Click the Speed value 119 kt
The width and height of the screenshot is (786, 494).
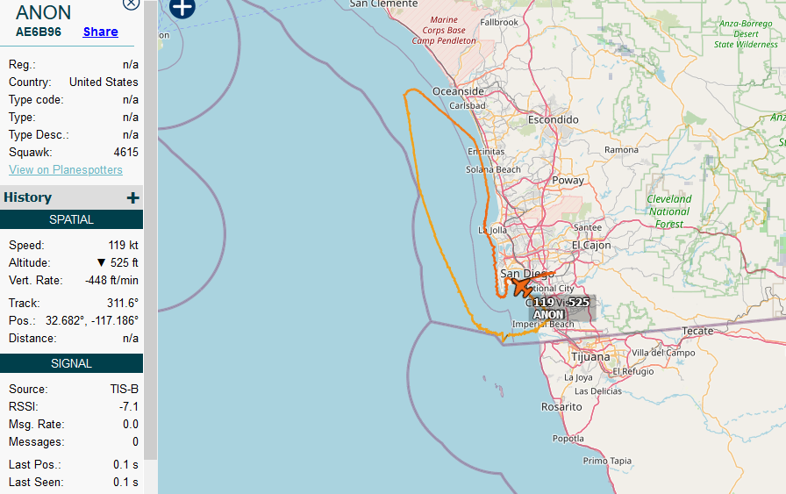124,245
